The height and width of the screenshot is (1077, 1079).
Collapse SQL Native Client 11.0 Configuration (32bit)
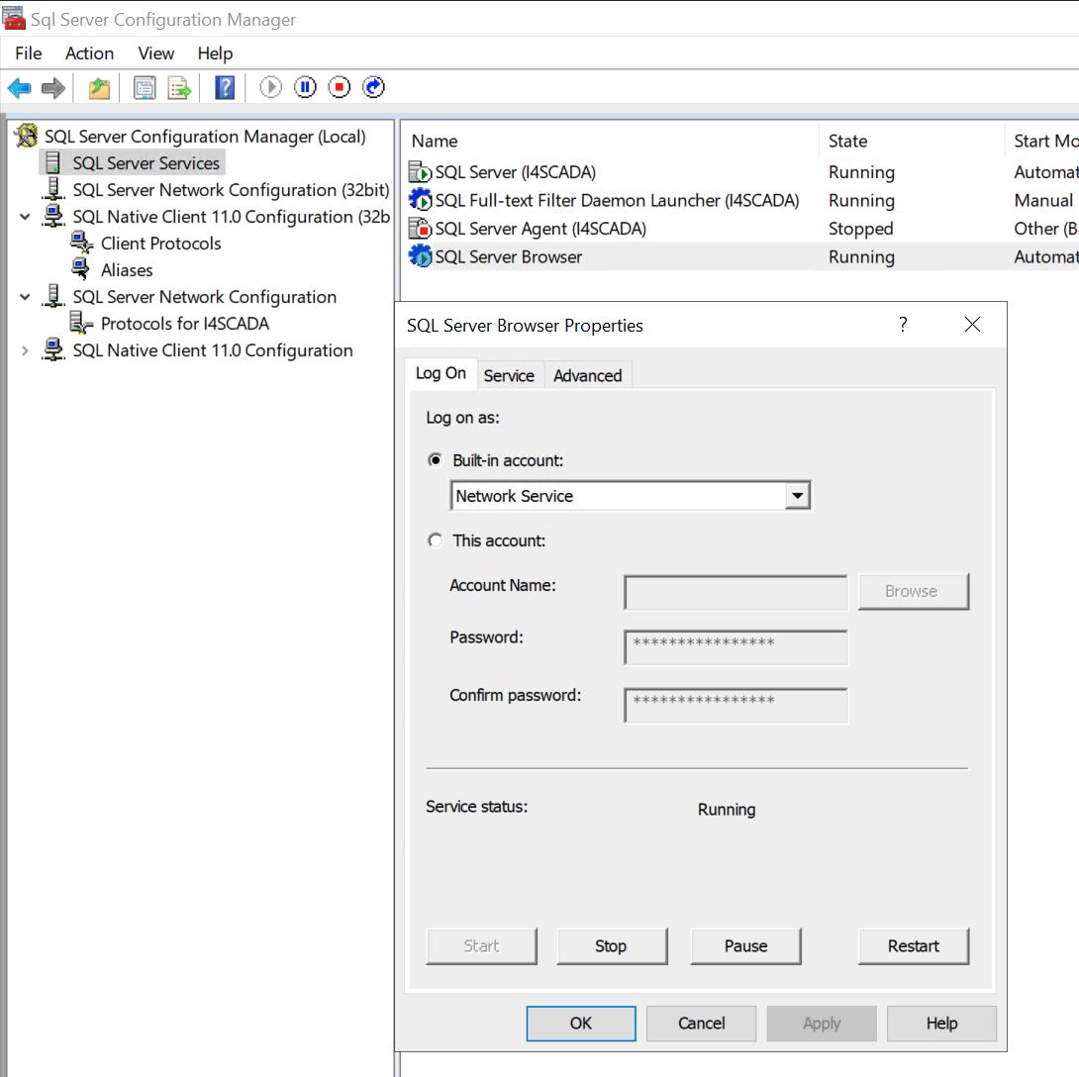click(x=25, y=216)
